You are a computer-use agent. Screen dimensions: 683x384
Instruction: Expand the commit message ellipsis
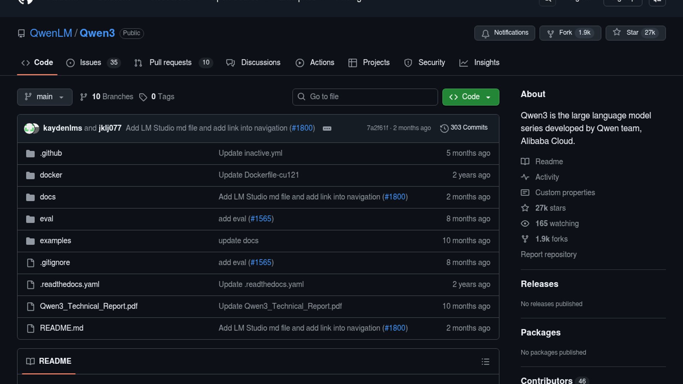click(327, 128)
